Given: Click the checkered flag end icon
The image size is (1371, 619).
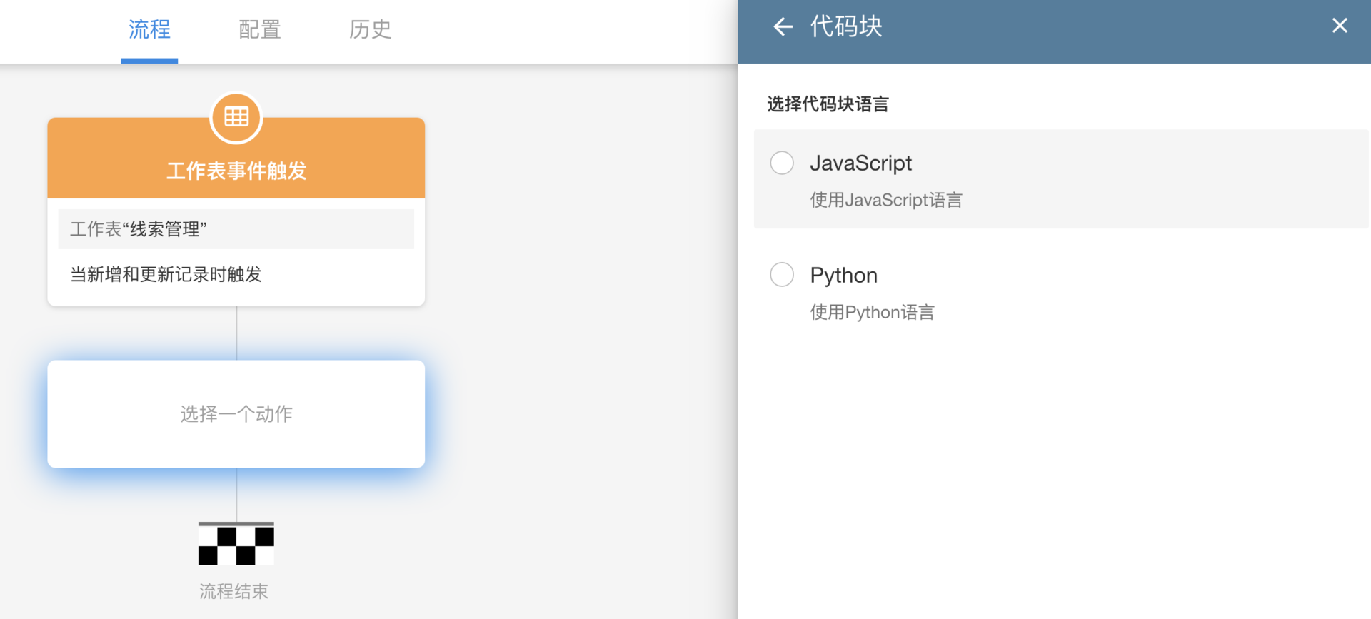Looking at the screenshot, I should 236,544.
